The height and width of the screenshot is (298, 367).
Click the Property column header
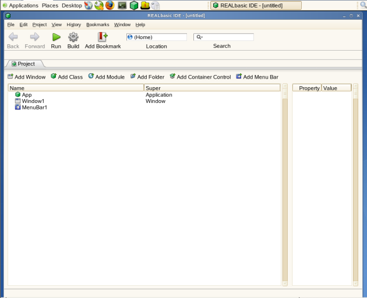point(307,88)
